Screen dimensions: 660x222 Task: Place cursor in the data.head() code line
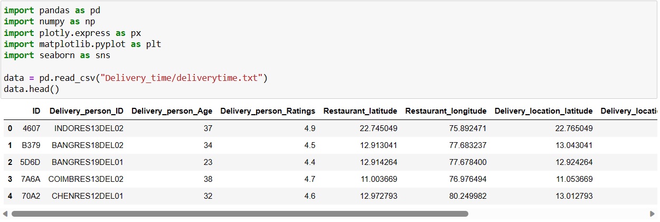pyautogui.click(x=32, y=88)
